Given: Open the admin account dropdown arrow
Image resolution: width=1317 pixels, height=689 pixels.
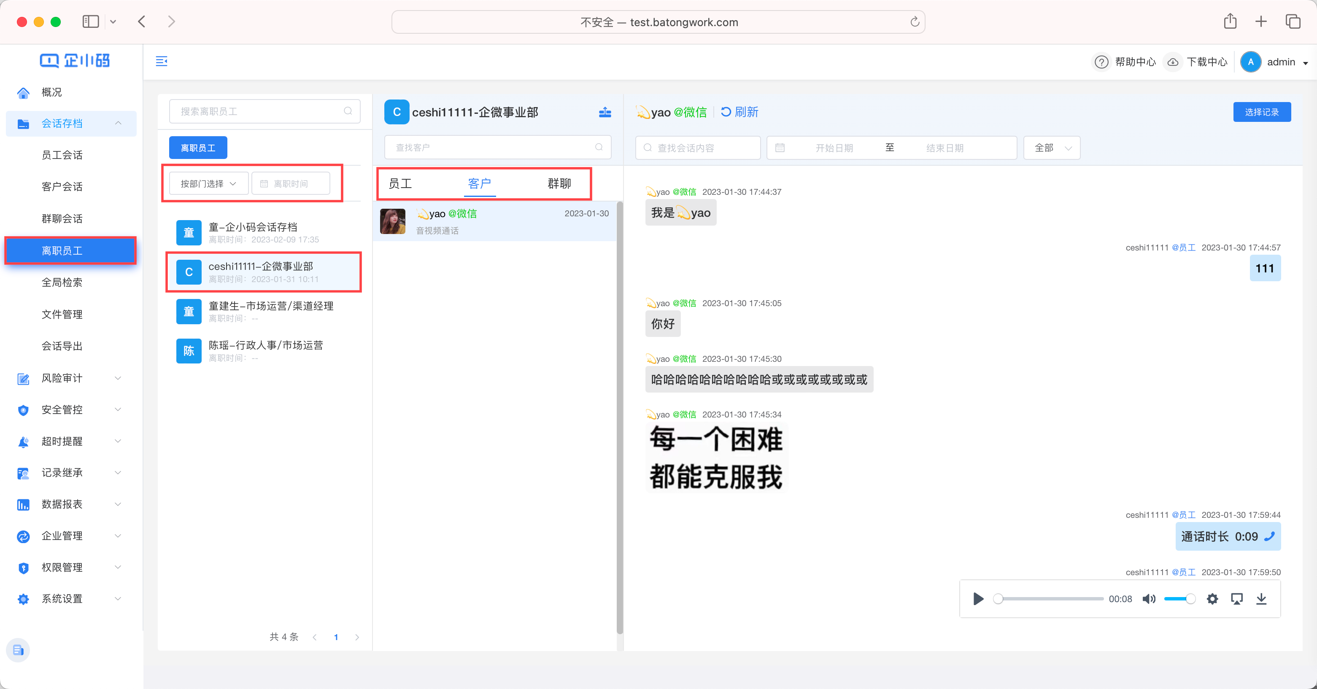Looking at the screenshot, I should pos(1305,63).
